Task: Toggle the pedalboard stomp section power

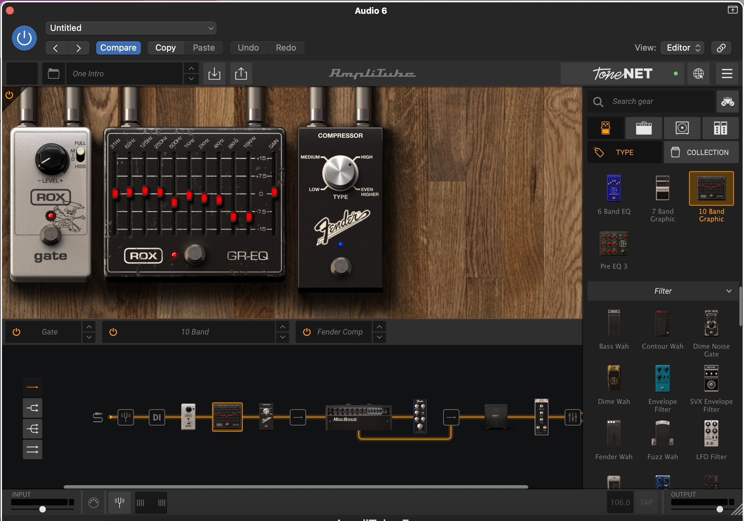Action: click(9, 95)
